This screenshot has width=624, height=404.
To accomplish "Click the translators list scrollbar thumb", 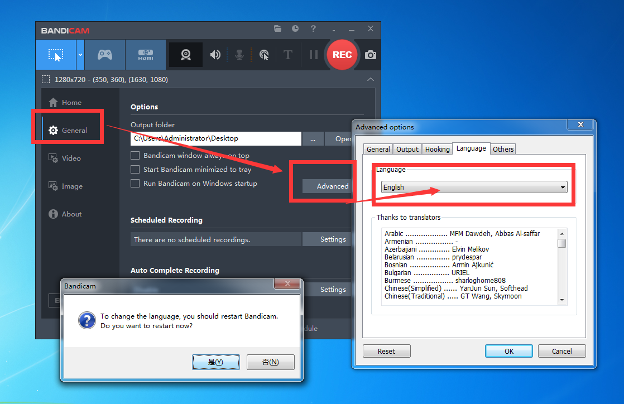I will (x=562, y=243).
